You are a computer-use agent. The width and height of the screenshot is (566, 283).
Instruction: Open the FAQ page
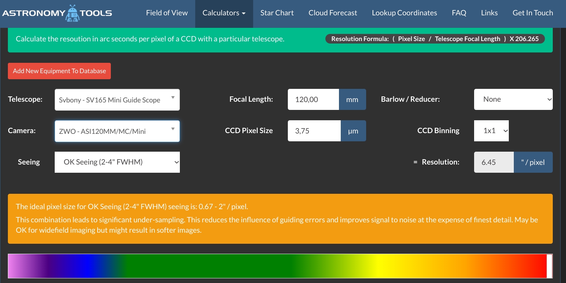[x=459, y=13]
